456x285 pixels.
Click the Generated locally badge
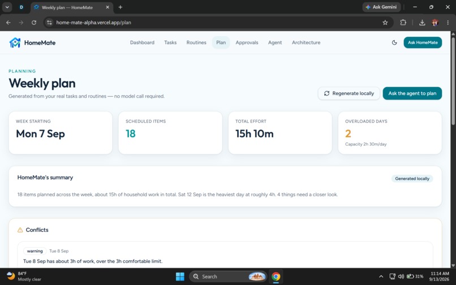[412, 179]
